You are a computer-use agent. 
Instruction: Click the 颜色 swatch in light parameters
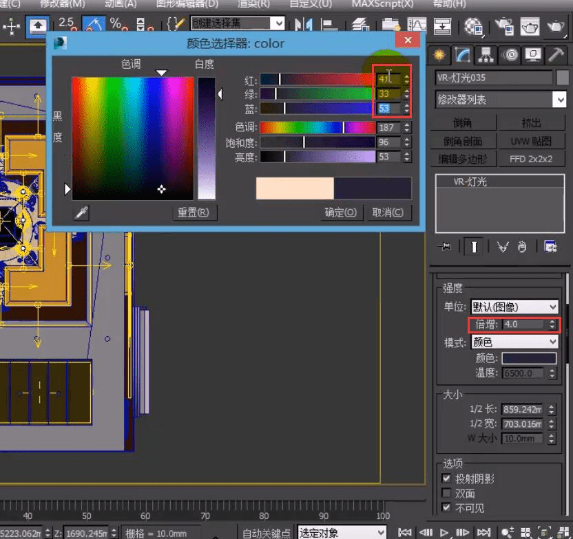[528, 358]
